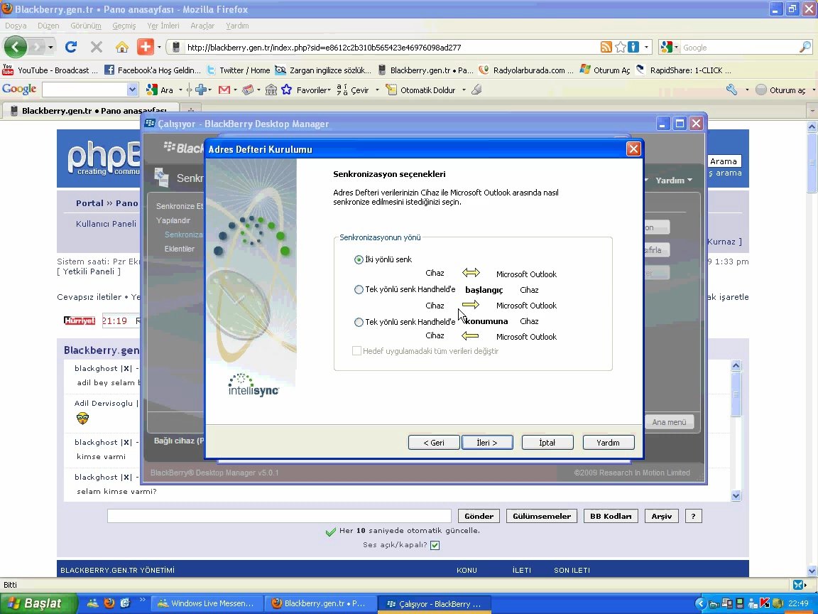Click chat box scroll up arrow

pos(736,365)
